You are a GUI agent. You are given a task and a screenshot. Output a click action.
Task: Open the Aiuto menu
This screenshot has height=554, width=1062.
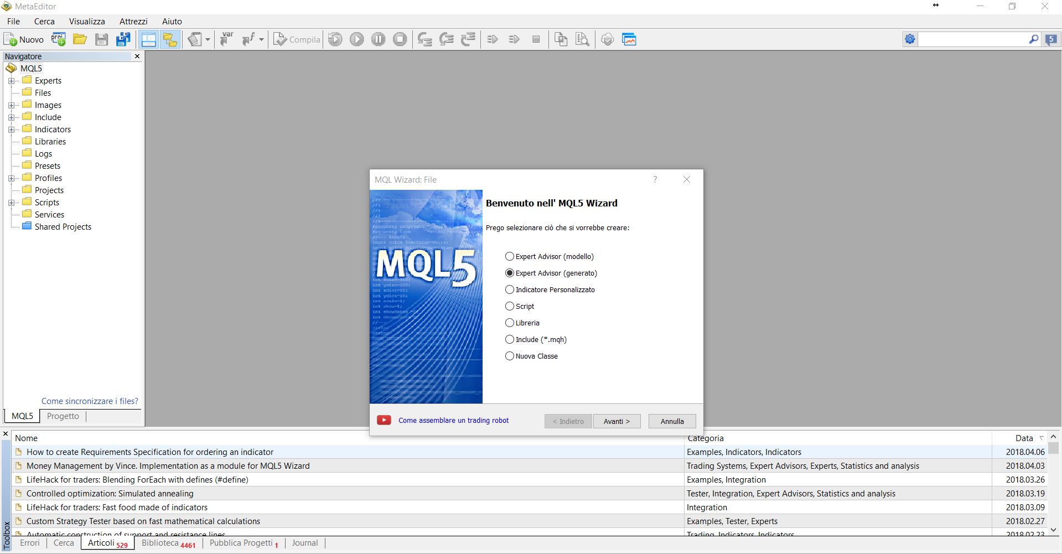pyautogui.click(x=172, y=21)
